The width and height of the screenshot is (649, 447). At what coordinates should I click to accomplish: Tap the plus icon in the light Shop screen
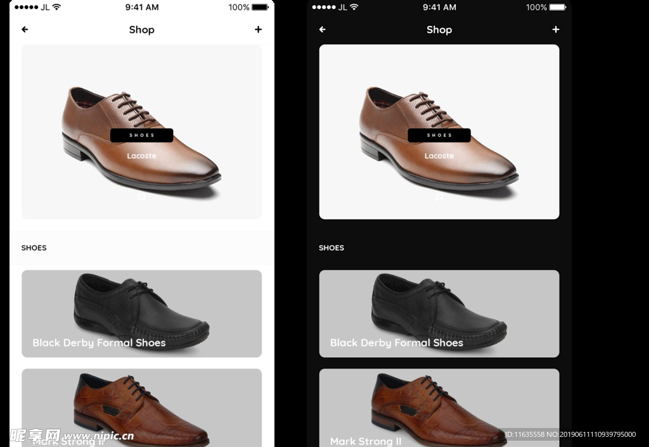coord(259,29)
